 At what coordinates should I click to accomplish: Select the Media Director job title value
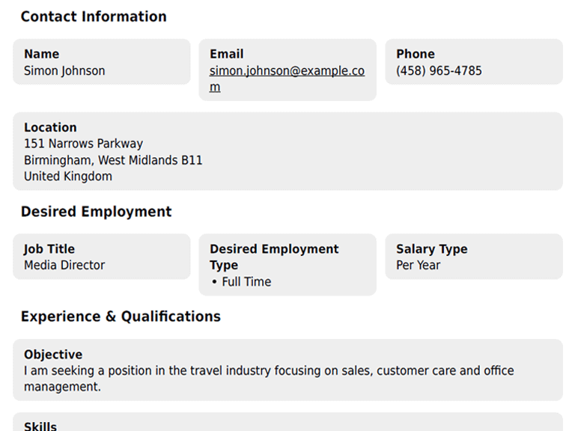(64, 266)
